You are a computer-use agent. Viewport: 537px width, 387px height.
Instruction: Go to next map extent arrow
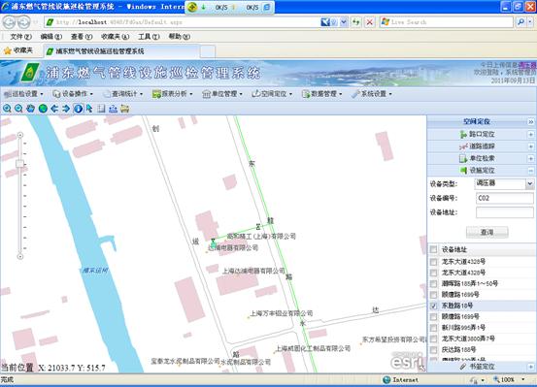coord(66,109)
